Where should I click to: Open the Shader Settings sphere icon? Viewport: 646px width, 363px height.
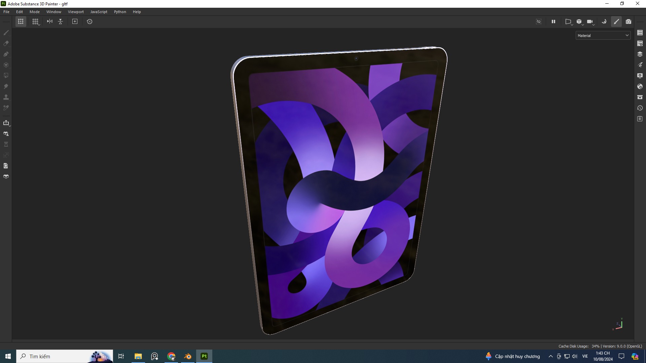click(640, 86)
